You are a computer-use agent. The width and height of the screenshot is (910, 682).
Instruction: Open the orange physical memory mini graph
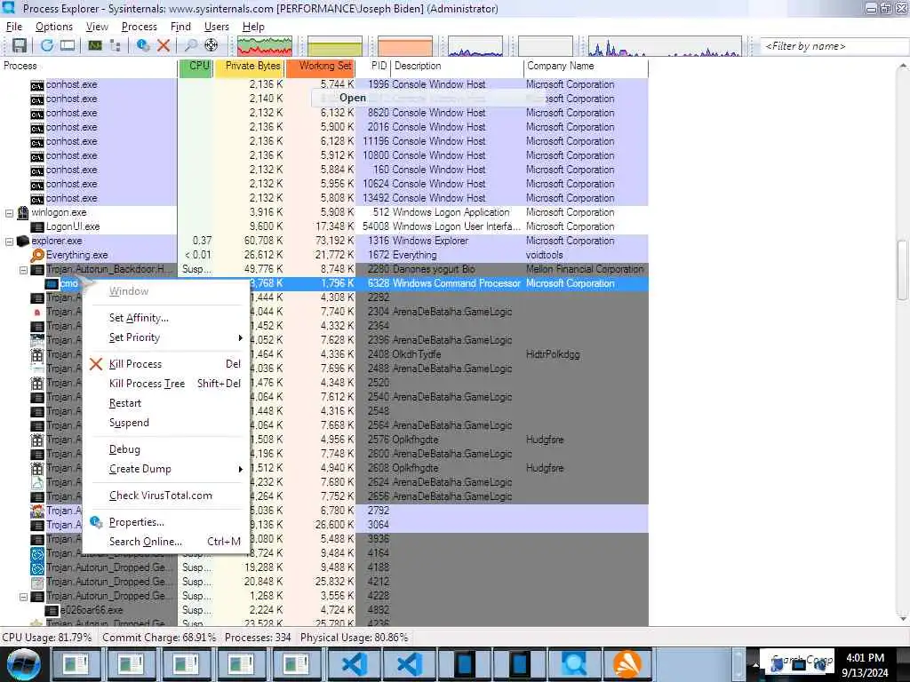(x=405, y=46)
